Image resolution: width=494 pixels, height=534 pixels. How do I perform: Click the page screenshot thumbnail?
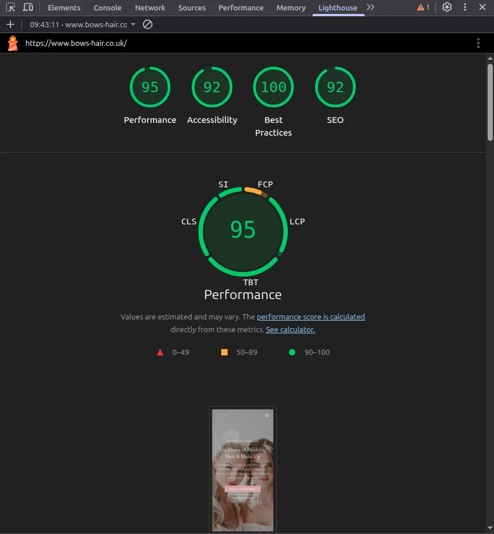243,470
